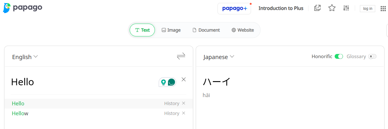Open the share/external link icon
Image resolution: width=388 pixels, height=129 pixels.
point(317,8)
